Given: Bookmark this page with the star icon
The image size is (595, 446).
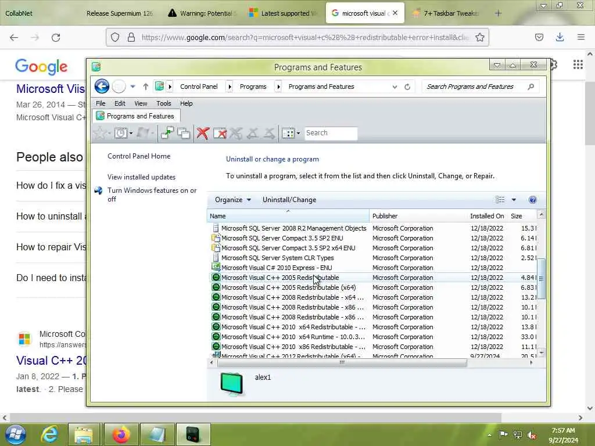Looking at the screenshot, I should tap(479, 37).
